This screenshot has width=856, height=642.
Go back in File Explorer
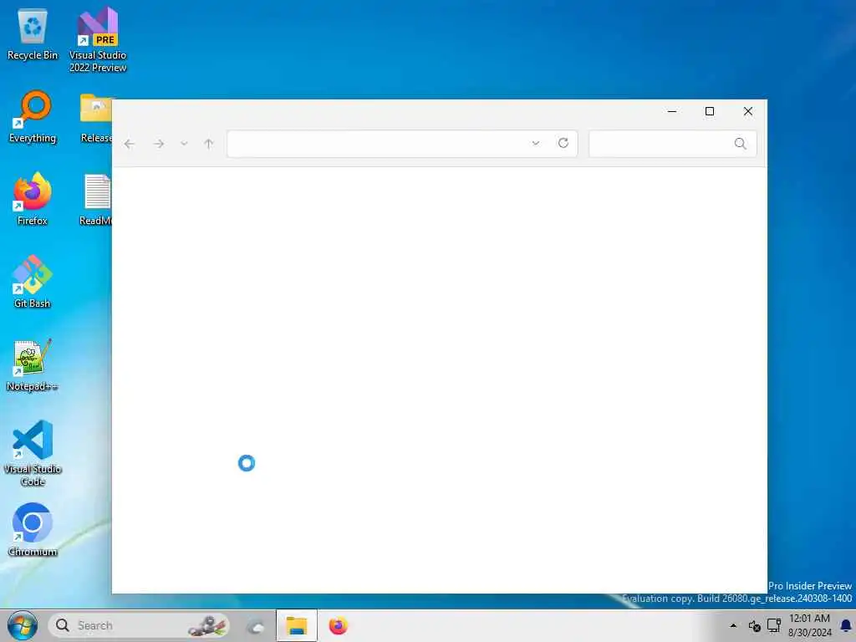pyautogui.click(x=130, y=144)
